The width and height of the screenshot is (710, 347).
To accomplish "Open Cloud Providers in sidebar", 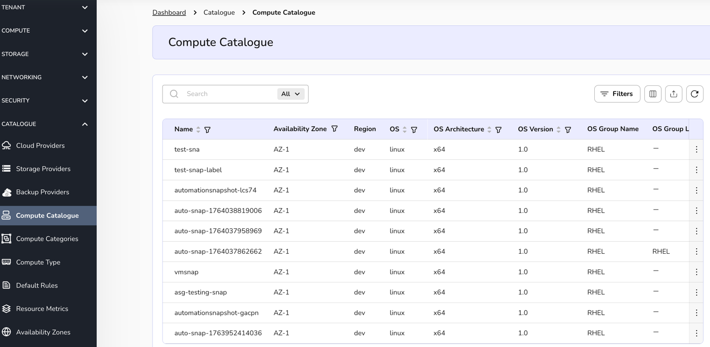I will pyautogui.click(x=40, y=145).
